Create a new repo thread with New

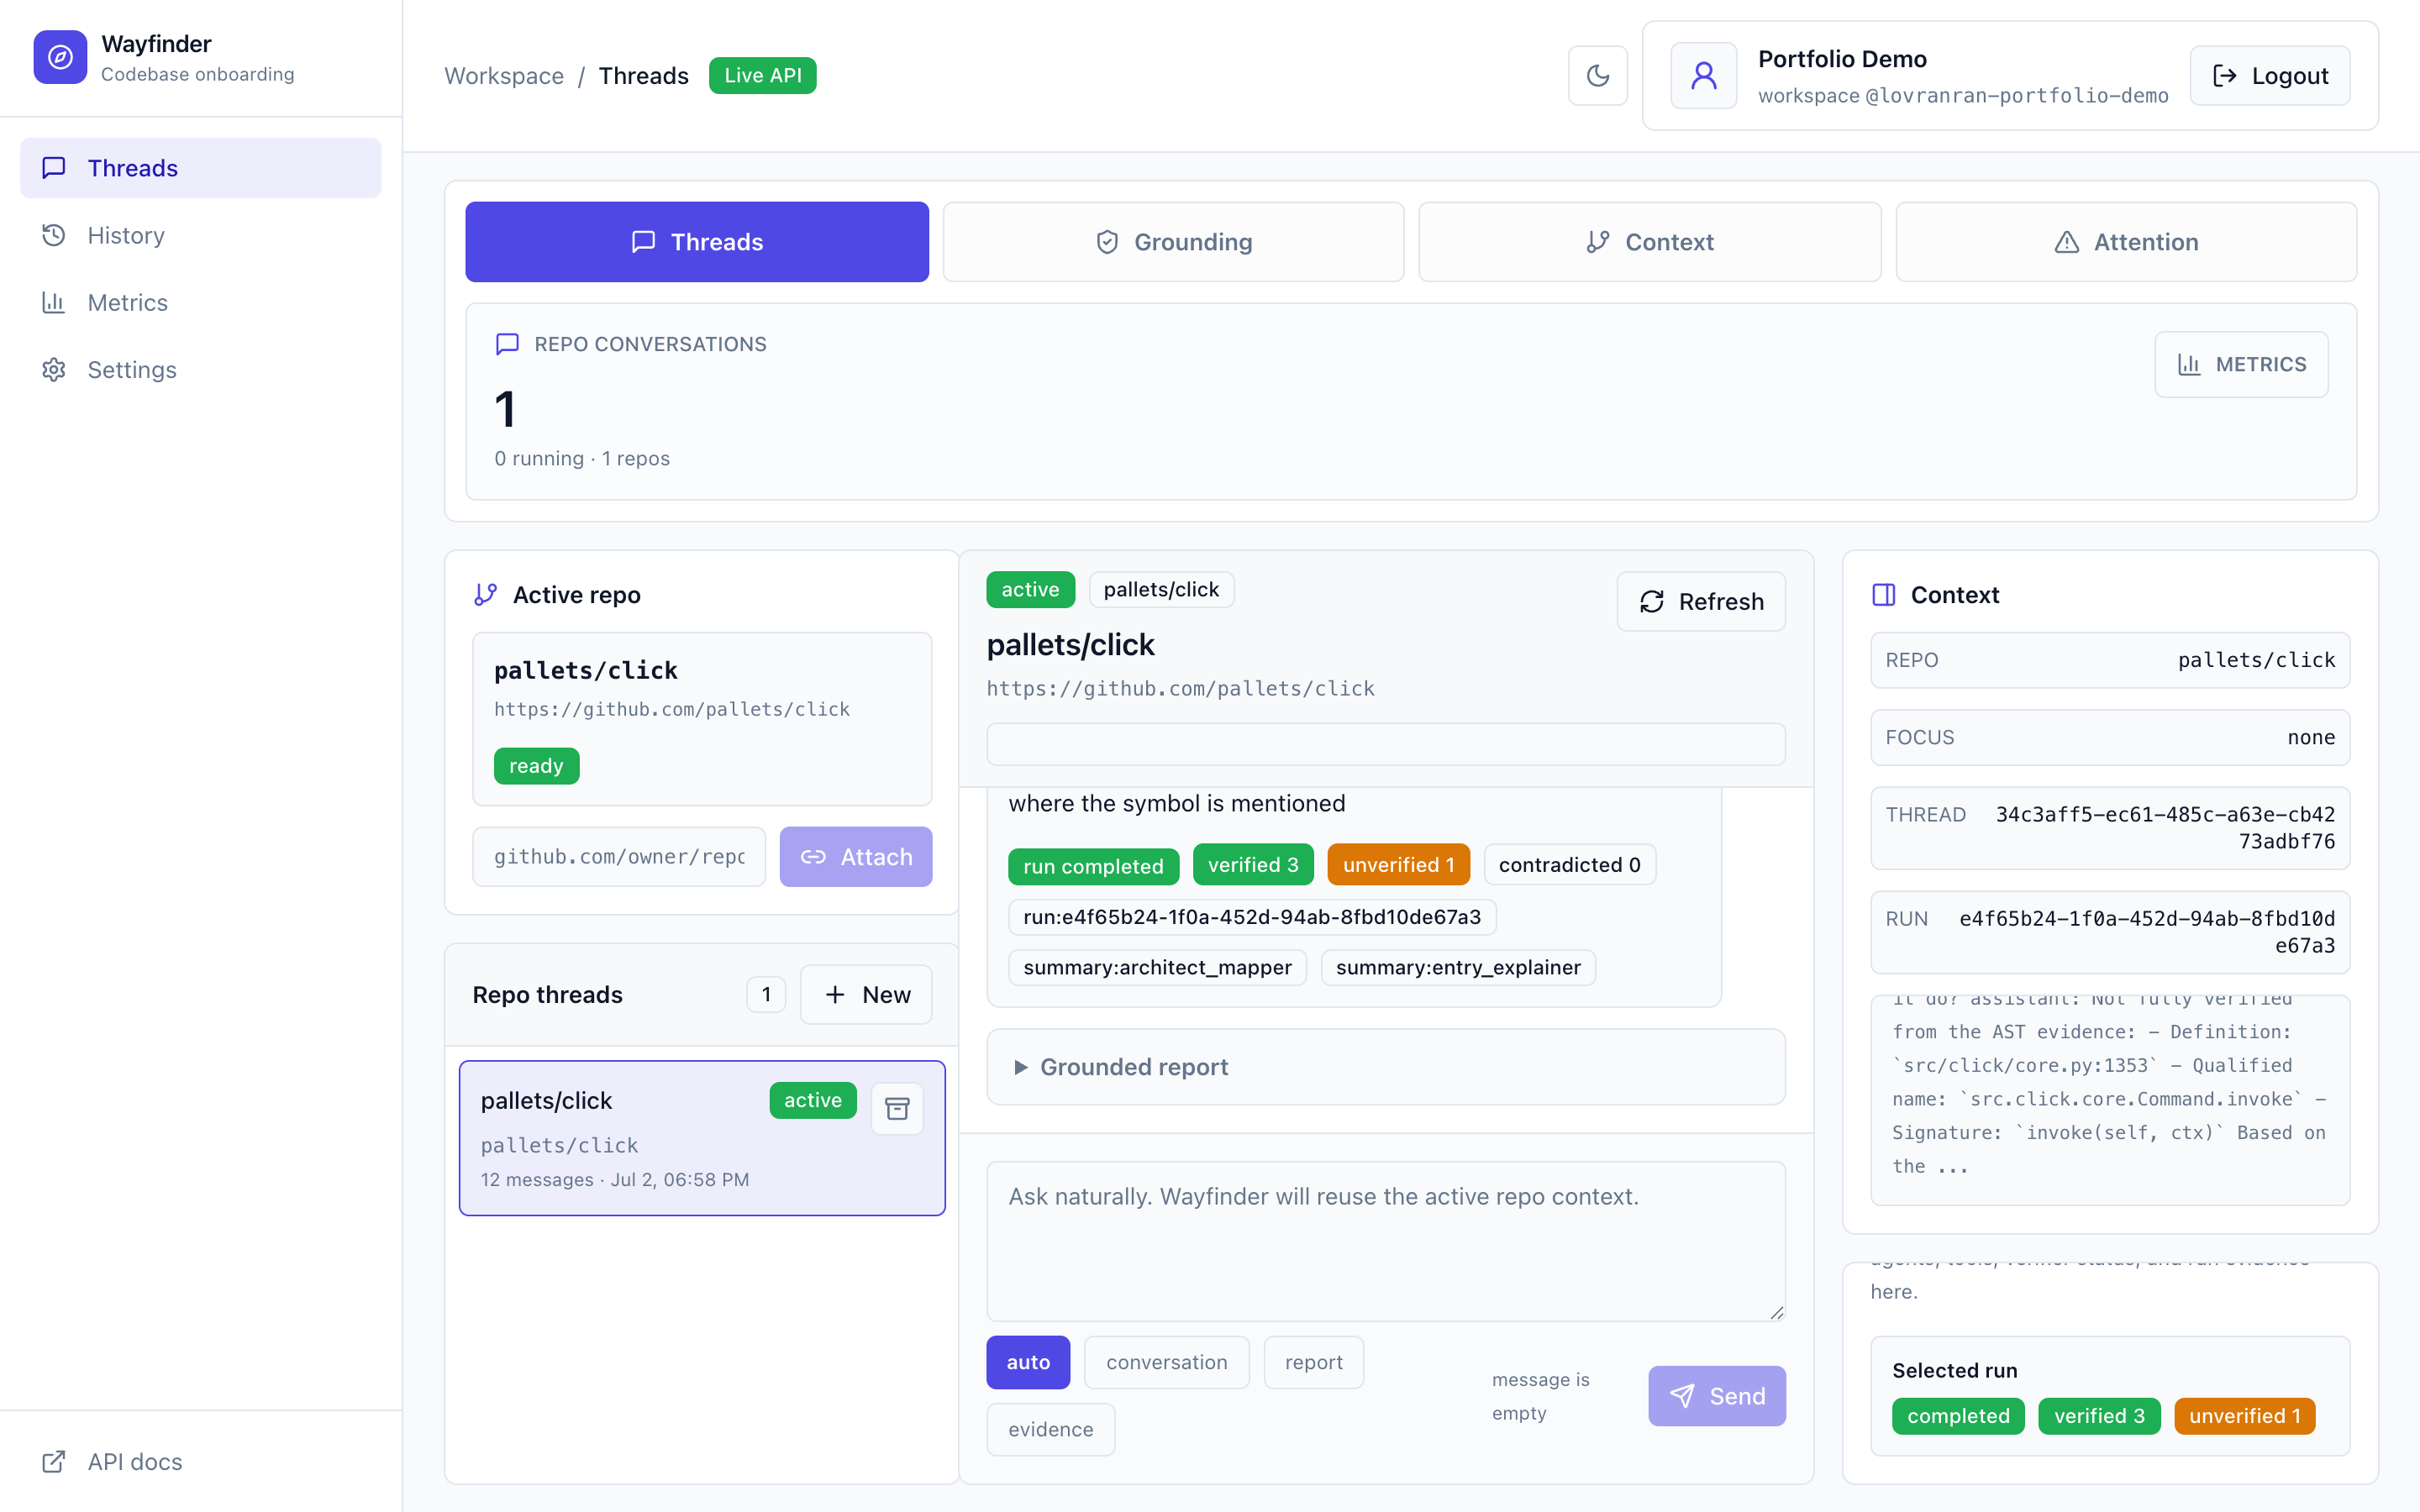coord(866,995)
